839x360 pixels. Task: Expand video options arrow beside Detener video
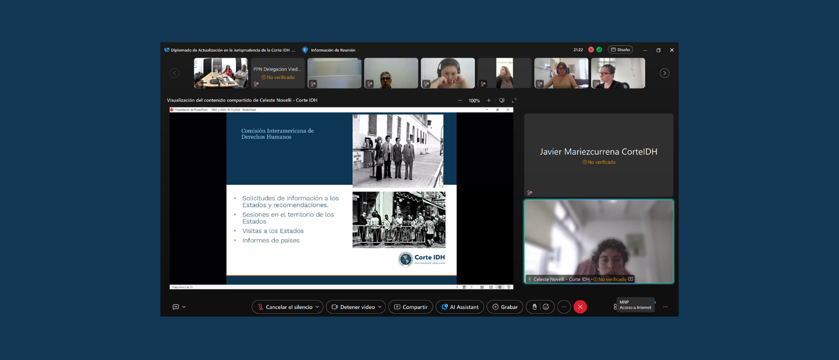[x=380, y=307]
